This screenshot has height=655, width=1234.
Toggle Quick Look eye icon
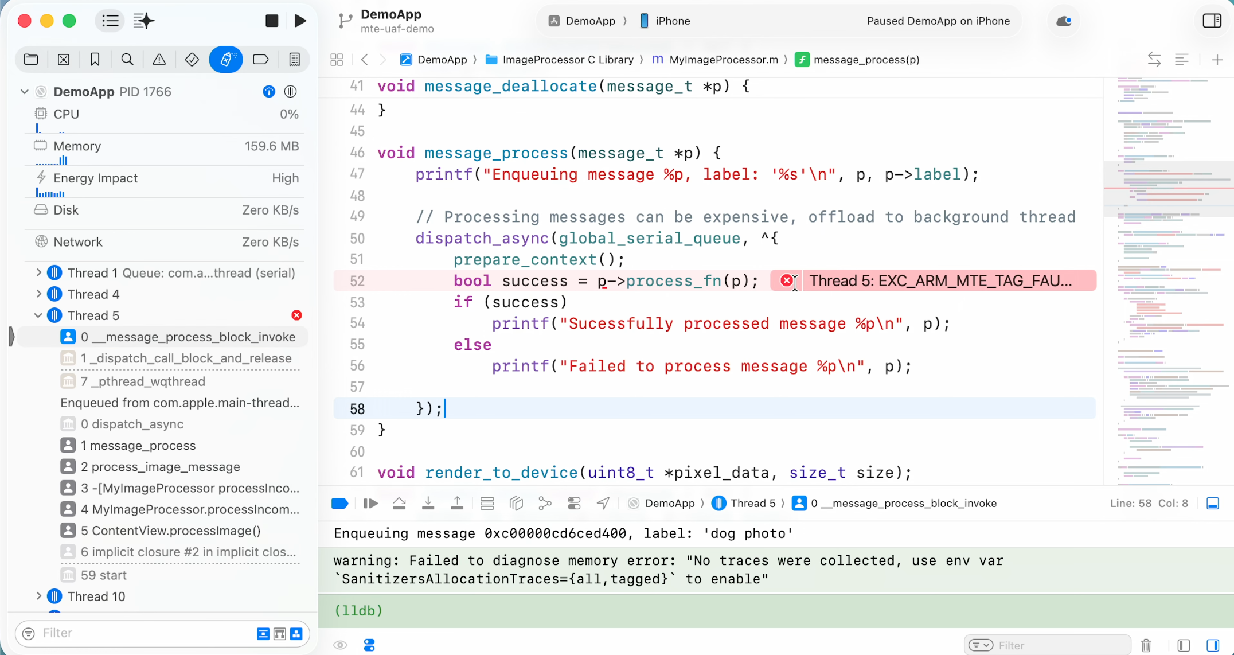click(340, 645)
